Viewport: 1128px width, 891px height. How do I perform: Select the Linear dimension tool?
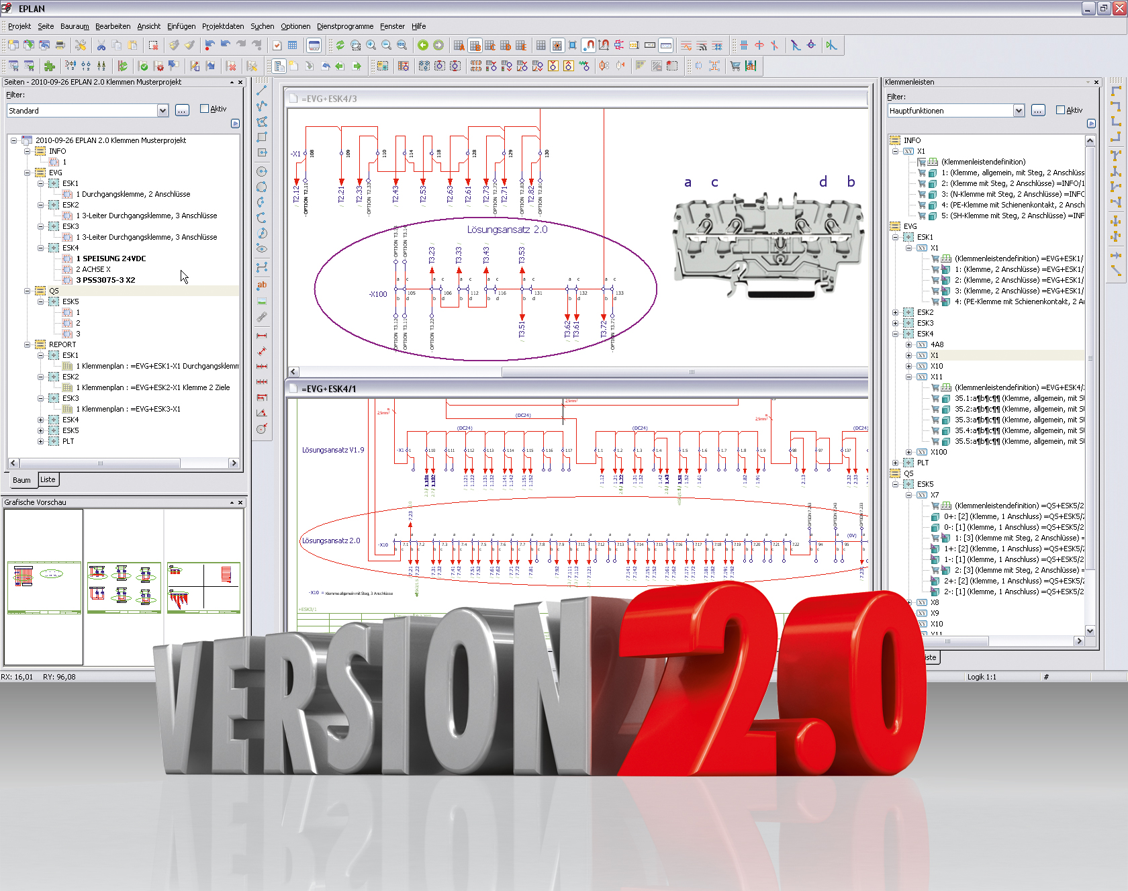262,336
